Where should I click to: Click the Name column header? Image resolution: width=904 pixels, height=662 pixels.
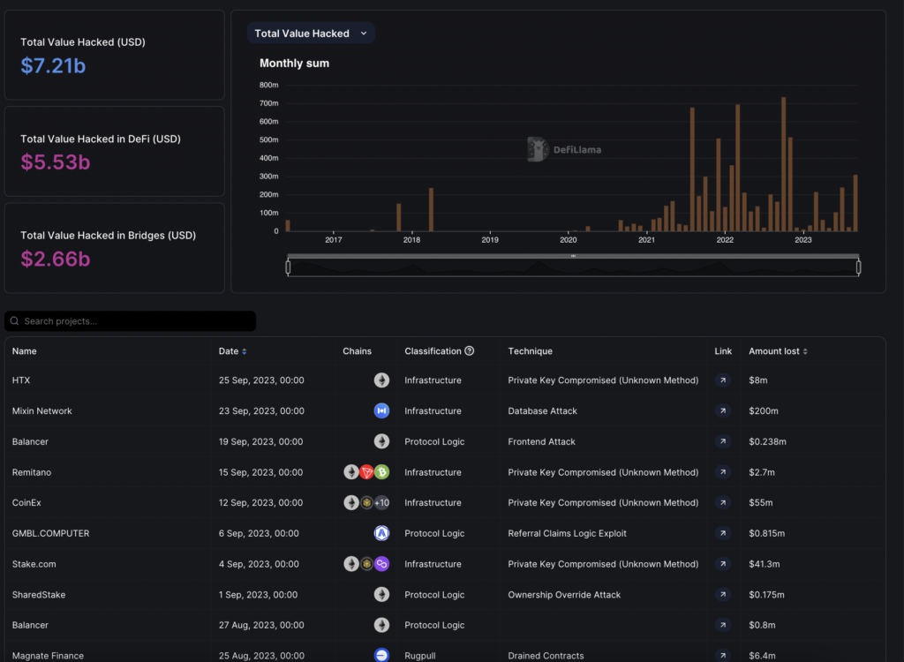tap(24, 351)
